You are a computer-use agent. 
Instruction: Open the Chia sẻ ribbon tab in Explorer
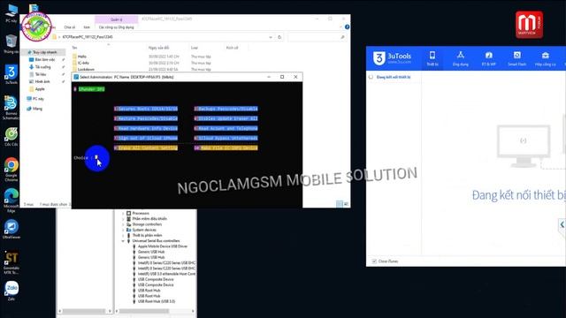(69, 27)
